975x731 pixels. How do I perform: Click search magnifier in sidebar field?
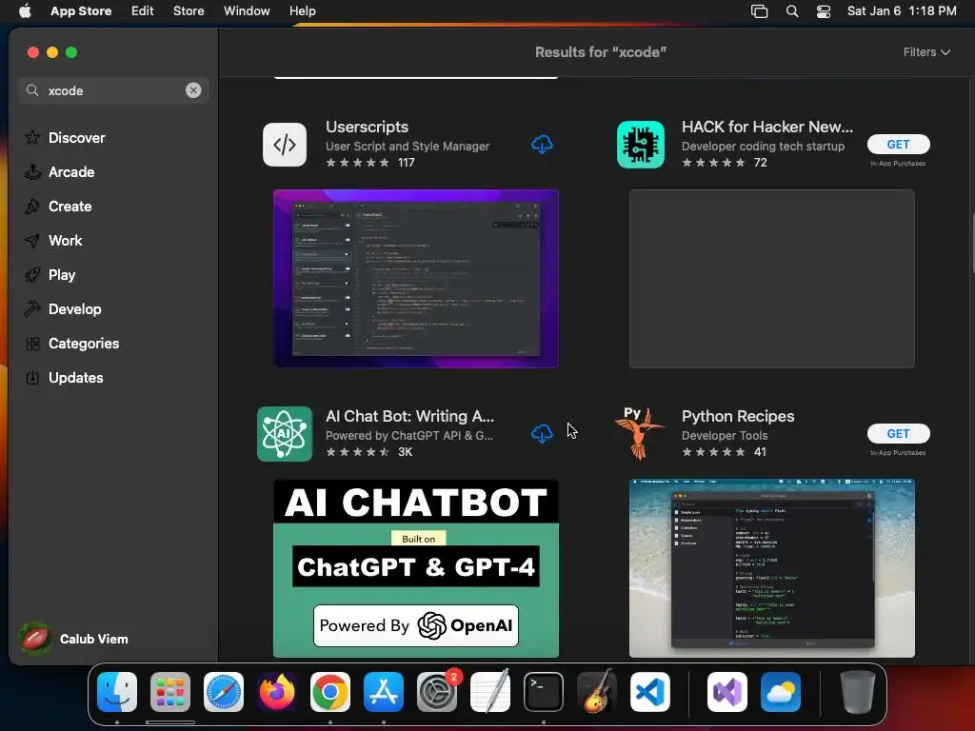click(32, 90)
